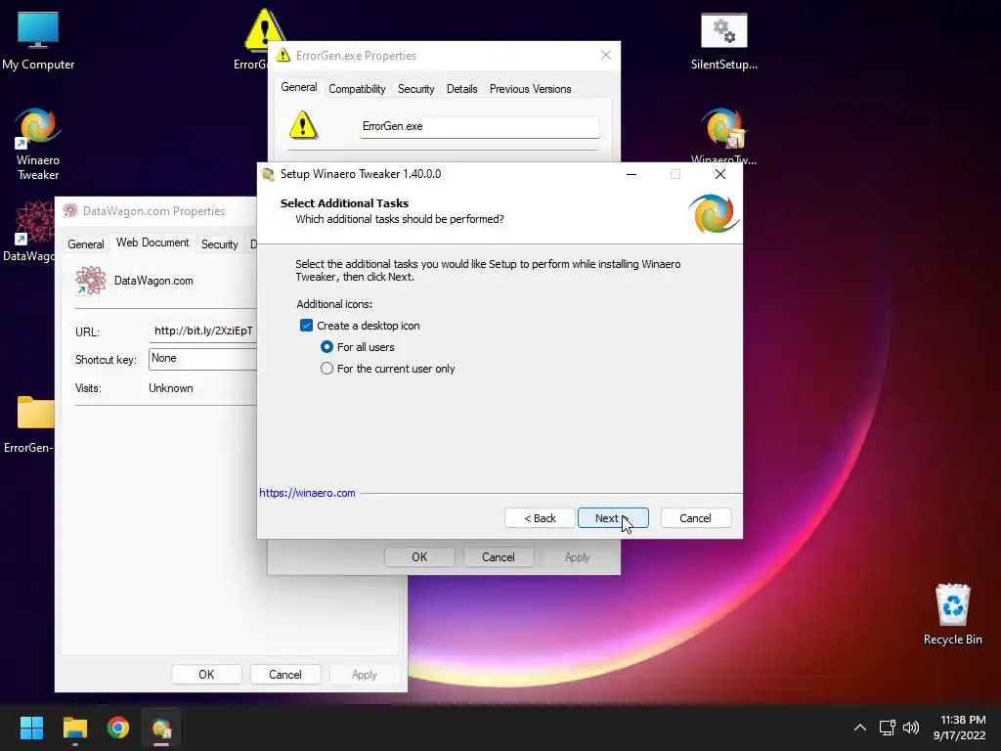Open the Windows Start menu
This screenshot has height=751, width=1001.
click(x=31, y=728)
